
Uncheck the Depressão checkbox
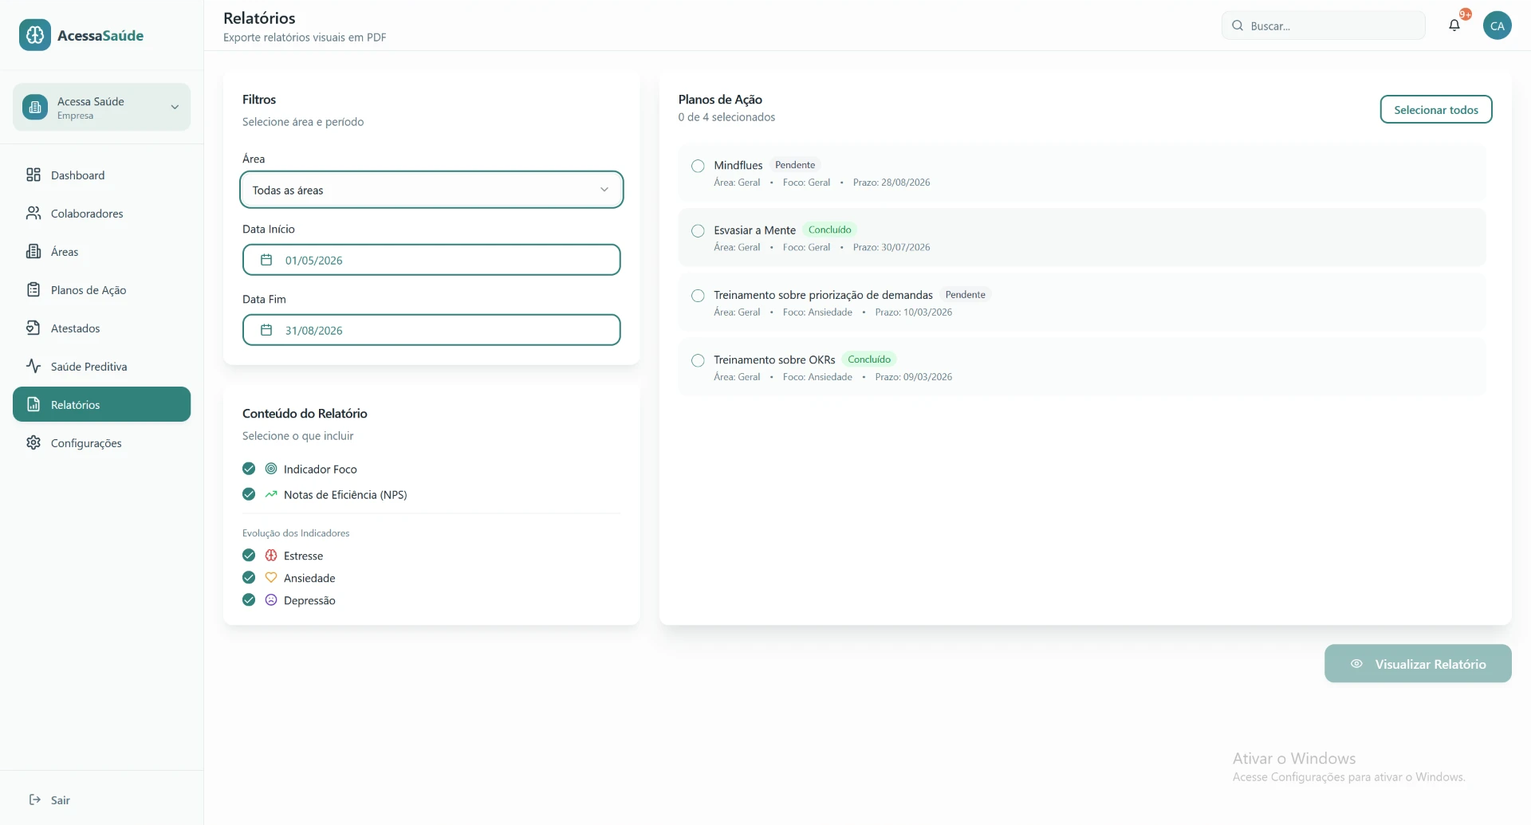pos(249,600)
